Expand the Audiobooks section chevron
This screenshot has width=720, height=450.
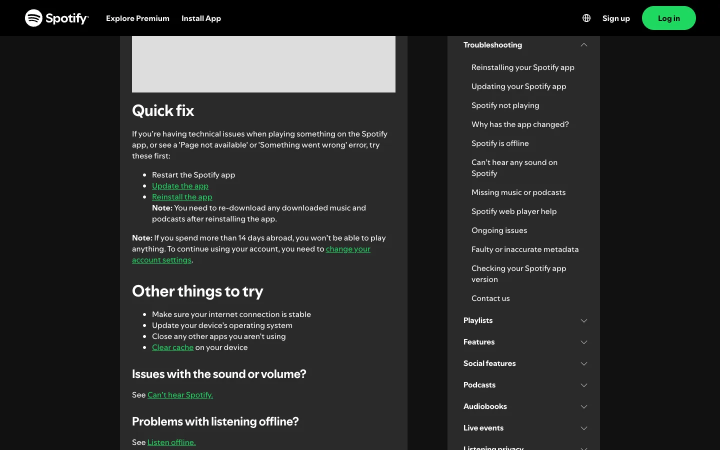click(583, 406)
